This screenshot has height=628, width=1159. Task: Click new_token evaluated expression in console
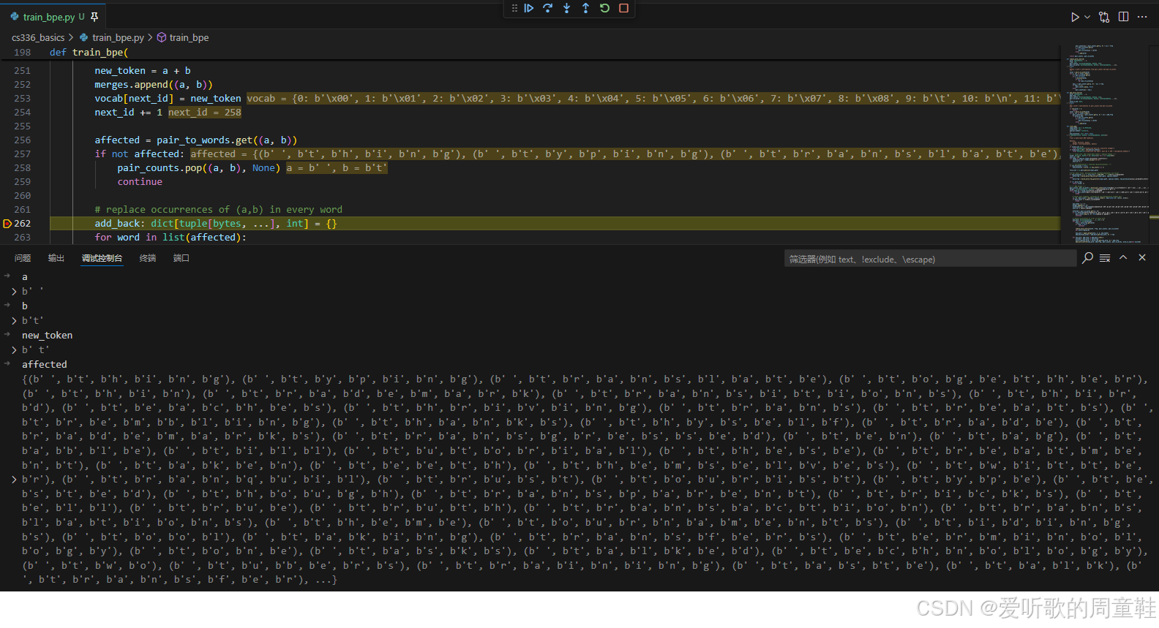point(47,335)
